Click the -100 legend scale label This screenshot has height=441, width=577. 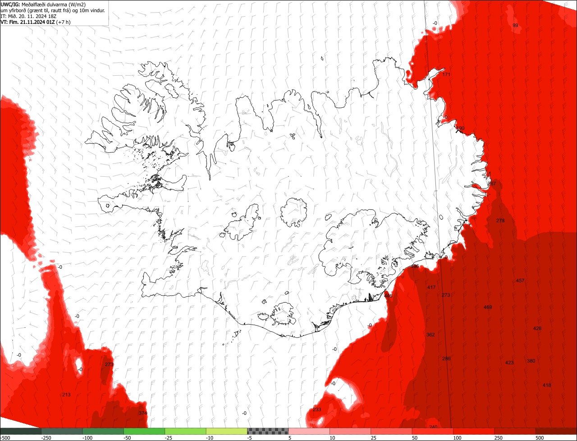coord(87,438)
